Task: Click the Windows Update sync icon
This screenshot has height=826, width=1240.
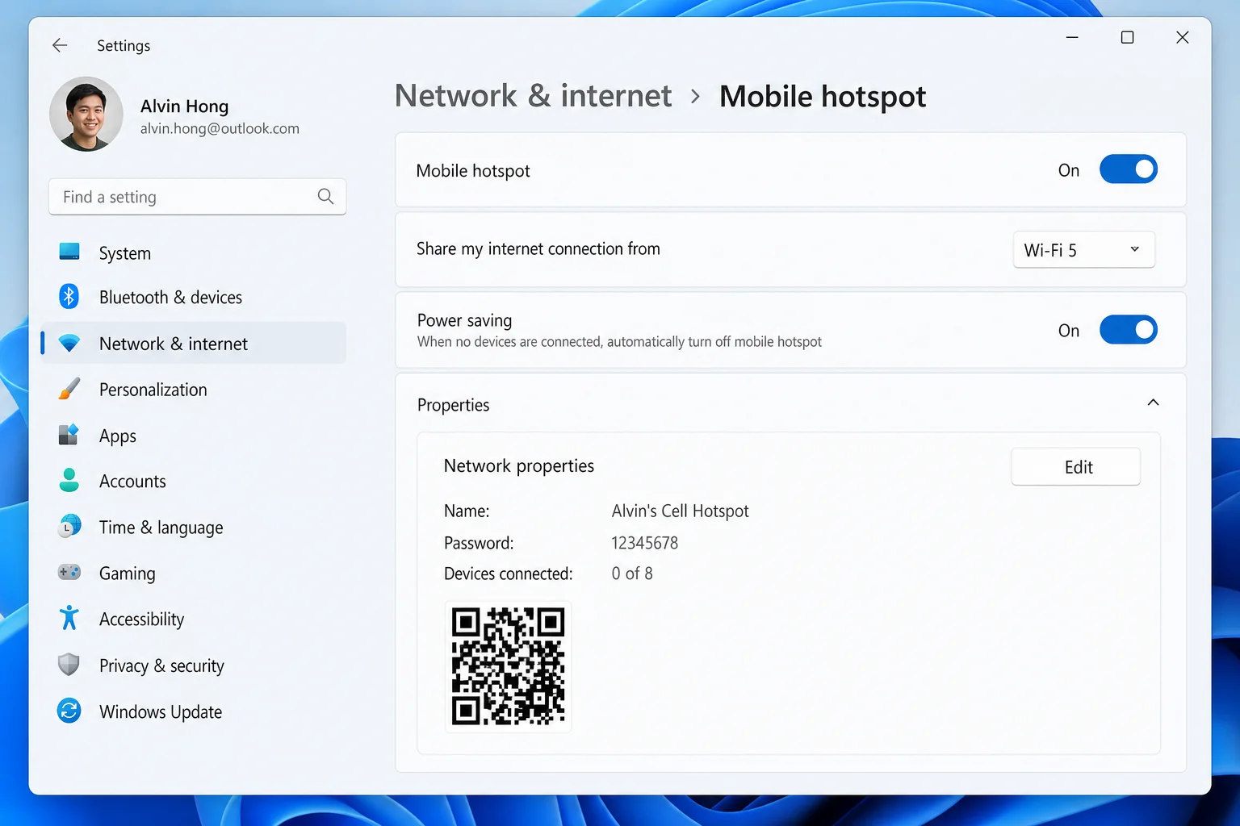Action: coord(69,711)
